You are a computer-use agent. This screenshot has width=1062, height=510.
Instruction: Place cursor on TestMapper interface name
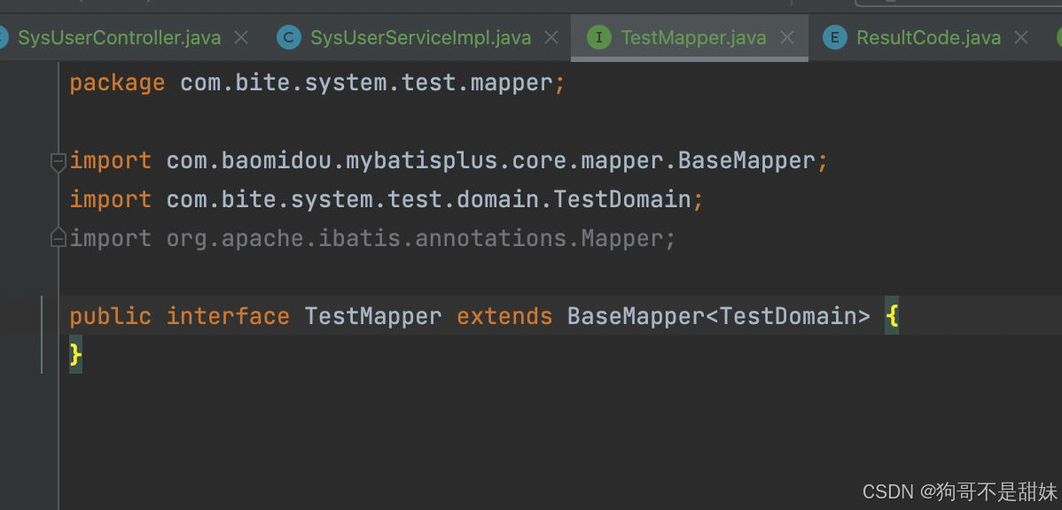tap(373, 316)
